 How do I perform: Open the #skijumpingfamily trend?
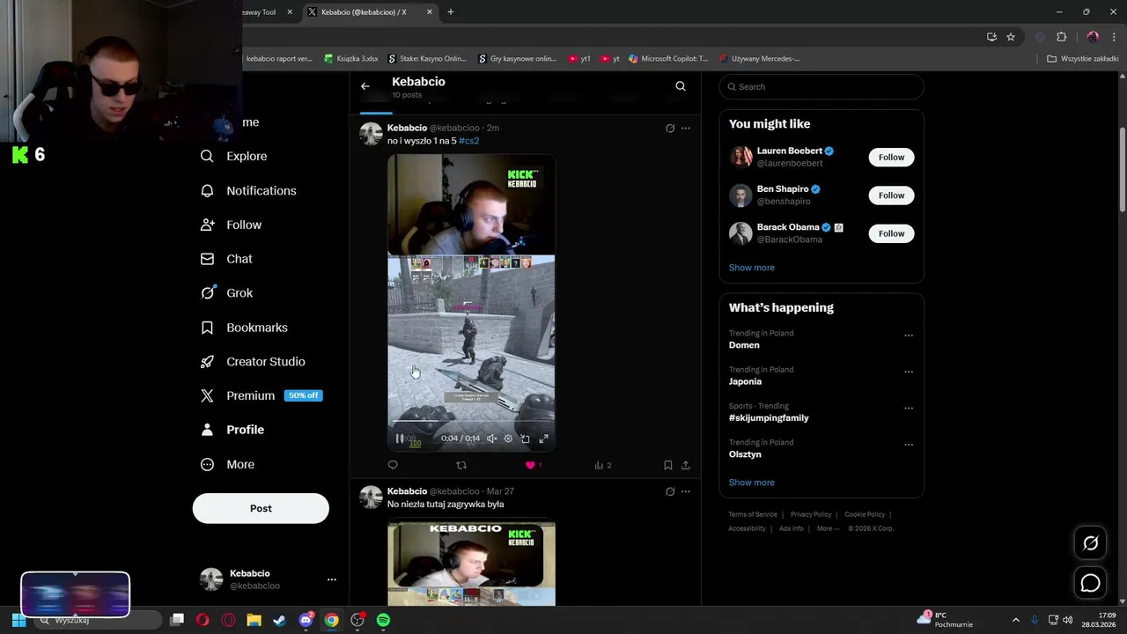point(769,418)
